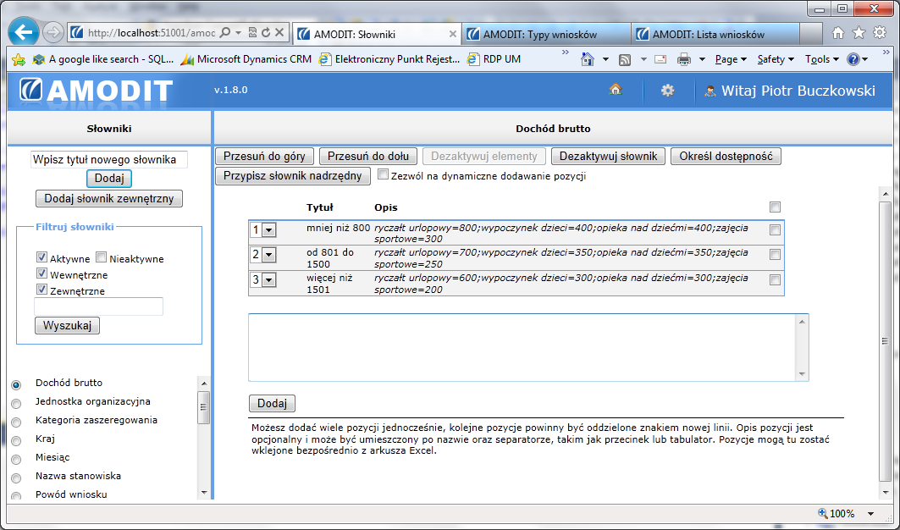Enable the Nieaktywne filter checkbox
900x530 pixels.
coord(99,258)
